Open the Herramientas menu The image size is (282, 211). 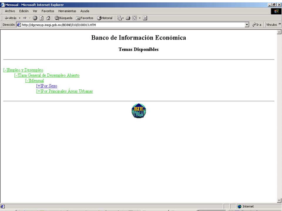pos(67,11)
